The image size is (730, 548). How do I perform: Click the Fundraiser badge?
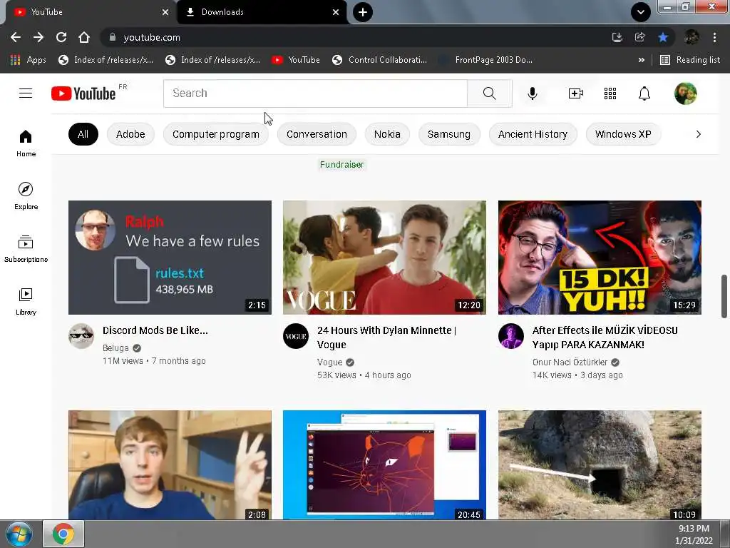(341, 165)
